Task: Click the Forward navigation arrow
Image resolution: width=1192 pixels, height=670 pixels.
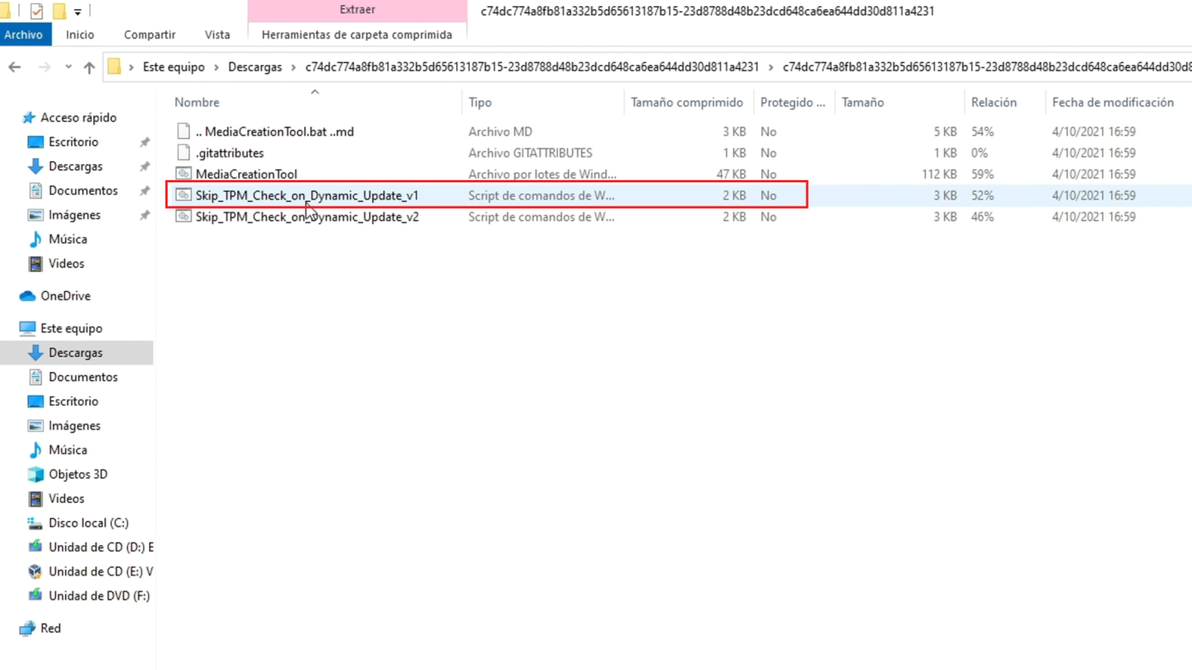Action: tap(44, 67)
